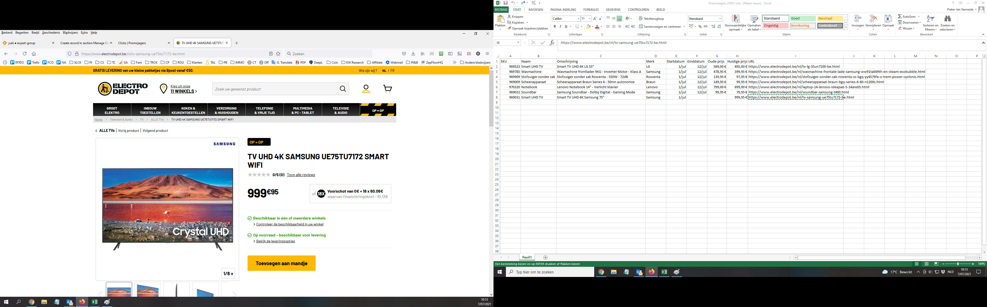Click the AutoSom sigma icon
This screenshot has width=987, height=307.
[x=900, y=17]
